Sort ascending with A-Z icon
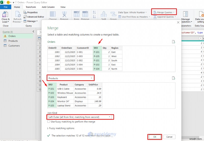The image size is (204, 141). [94, 12]
